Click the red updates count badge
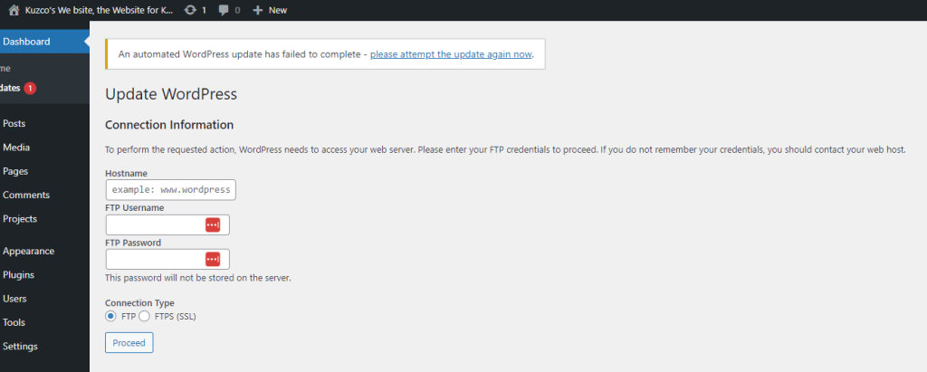Image resolution: width=927 pixels, height=372 pixels. click(x=30, y=88)
